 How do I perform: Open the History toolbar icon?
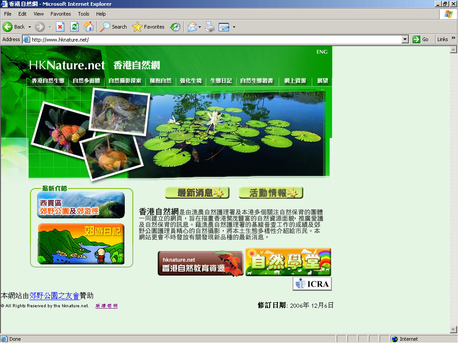click(x=175, y=27)
